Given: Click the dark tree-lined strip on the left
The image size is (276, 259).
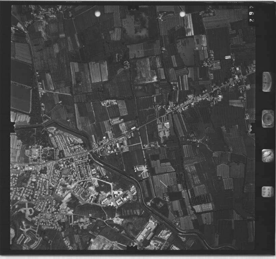Looking at the screenshot, I should click(x=35, y=101).
